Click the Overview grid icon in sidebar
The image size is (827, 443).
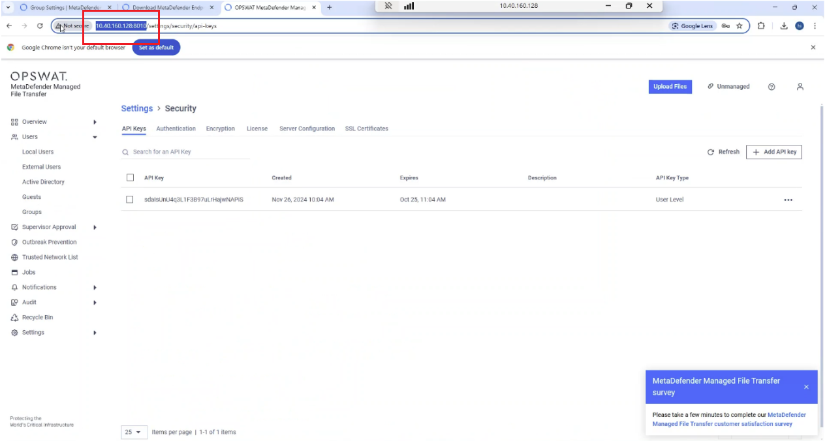tap(14, 122)
